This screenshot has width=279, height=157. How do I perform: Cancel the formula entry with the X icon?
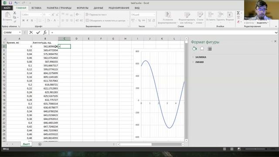pos(31,32)
